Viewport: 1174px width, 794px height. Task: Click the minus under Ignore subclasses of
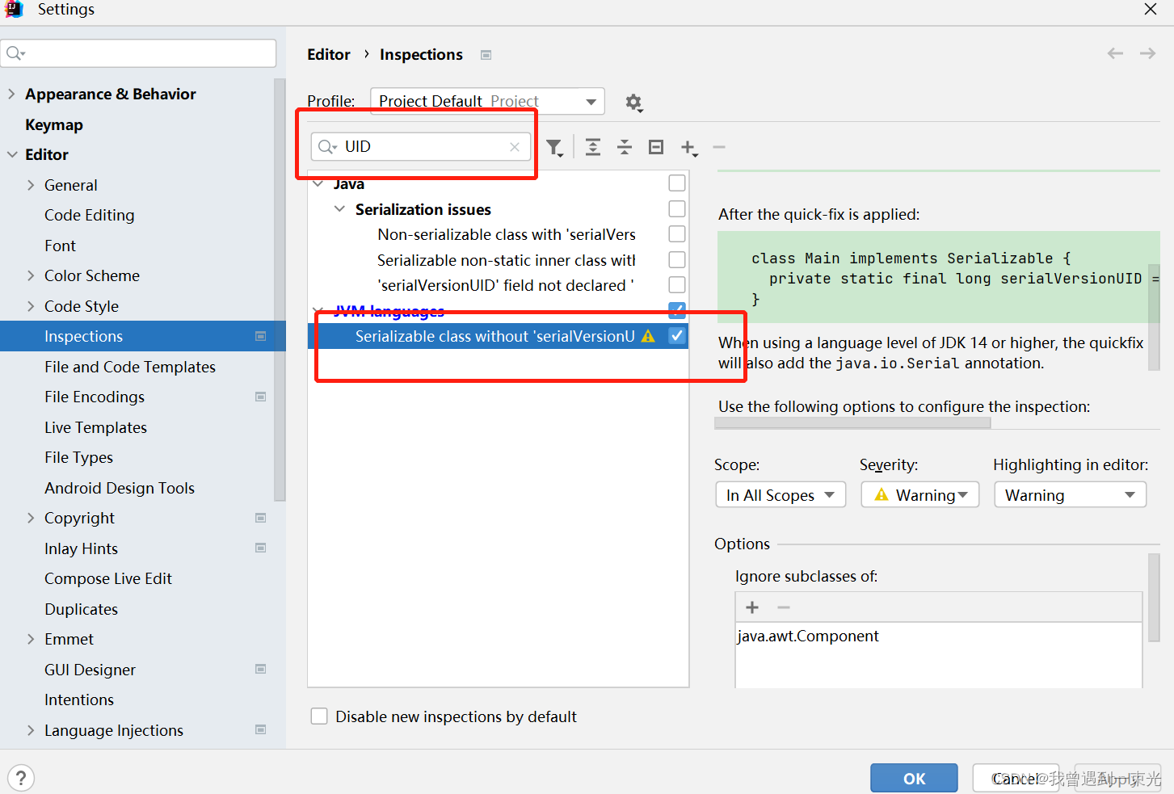pyautogui.click(x=784, y=607)
